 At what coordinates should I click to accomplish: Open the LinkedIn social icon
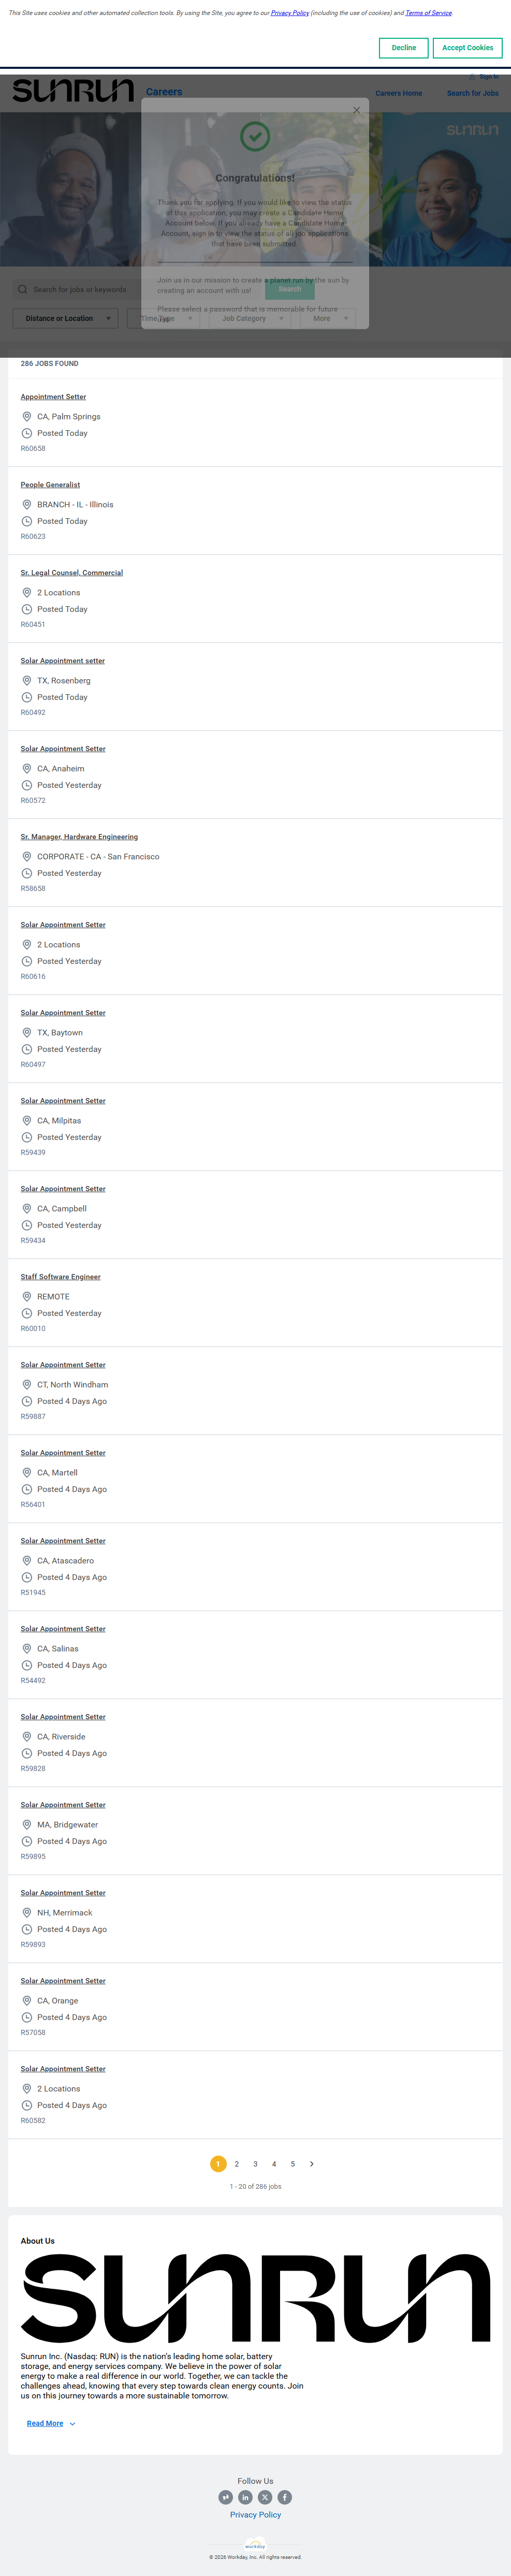(x=245, y=2497)
